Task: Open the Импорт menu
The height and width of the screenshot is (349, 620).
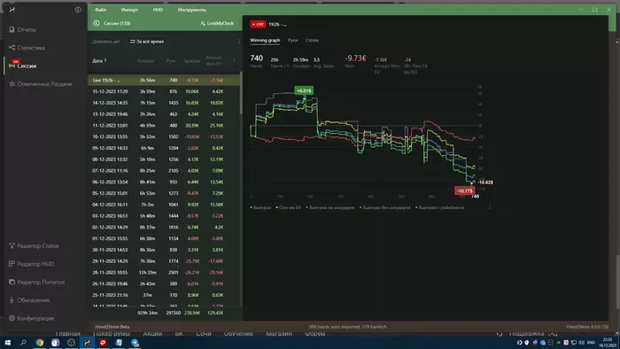Action: click(129, 10)
